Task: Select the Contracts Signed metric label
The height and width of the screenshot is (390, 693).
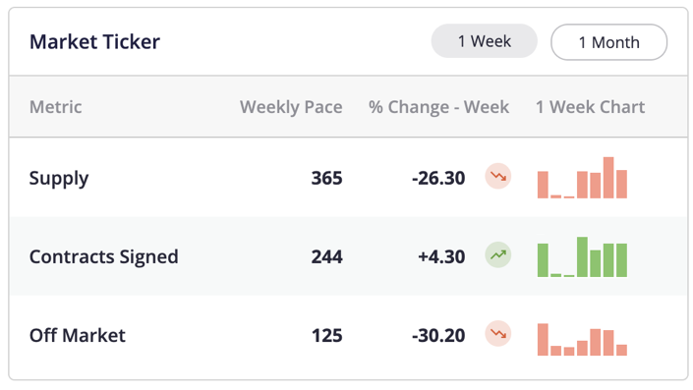Action: [104, 256]
